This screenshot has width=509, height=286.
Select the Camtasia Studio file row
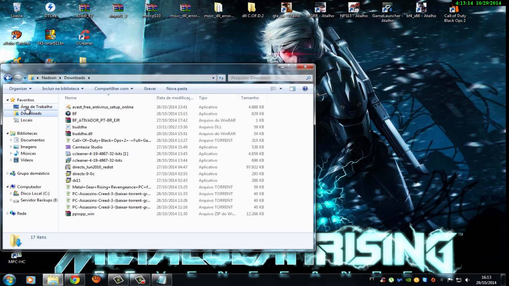tap(165, 147)
